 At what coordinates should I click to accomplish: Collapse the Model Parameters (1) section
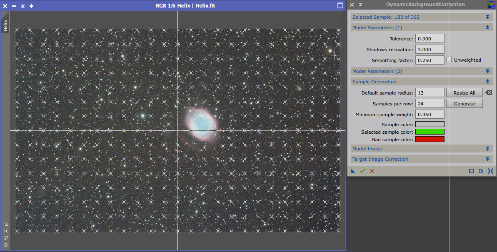pyautogui.click(x=487, y=27)
